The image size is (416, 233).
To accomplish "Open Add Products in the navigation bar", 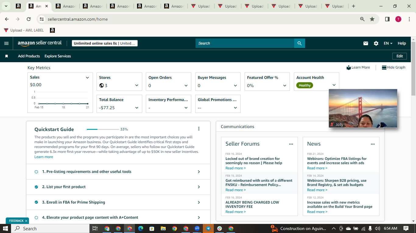I will (29, 56).
